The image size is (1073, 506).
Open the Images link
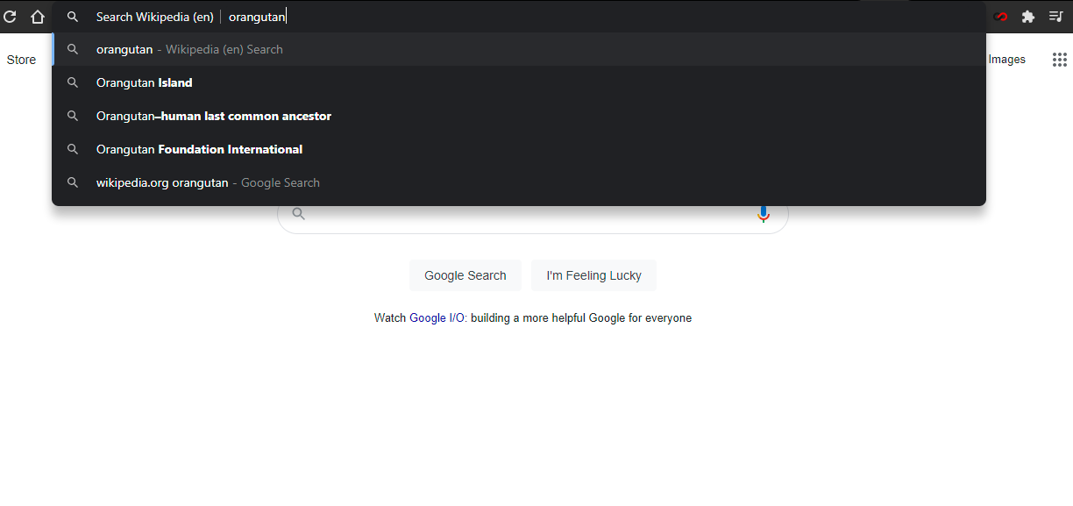1006,60
